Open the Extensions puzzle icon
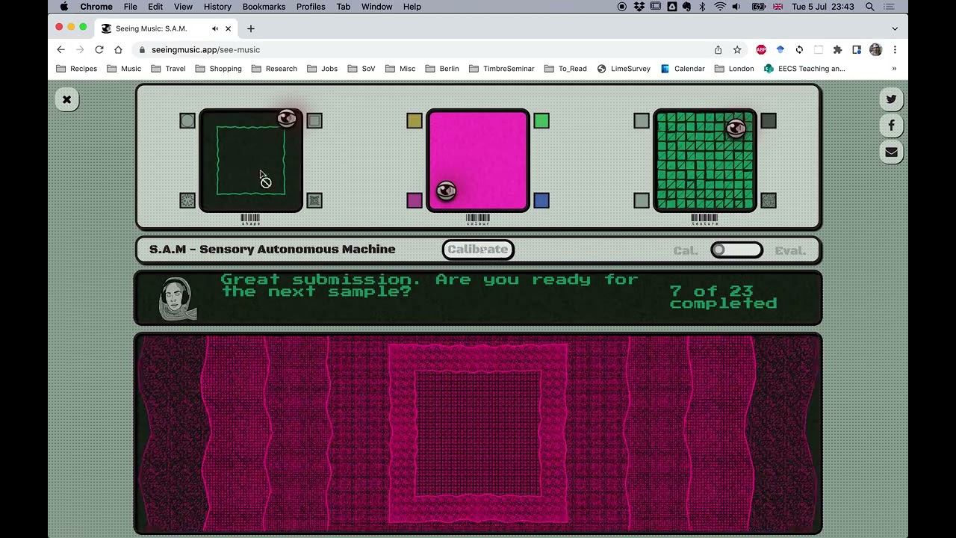Viewport: 956px width, 538px height. click(x=837, y=49)
